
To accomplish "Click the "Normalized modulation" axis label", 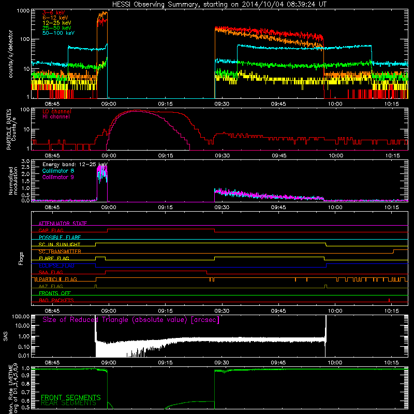I will point(13,181).
